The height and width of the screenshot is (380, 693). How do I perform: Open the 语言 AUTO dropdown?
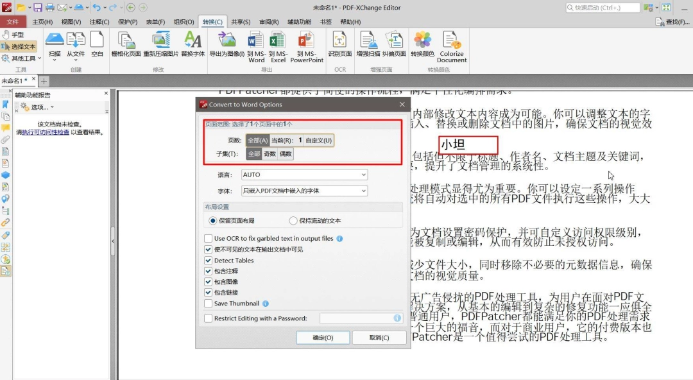pos(305,175)
